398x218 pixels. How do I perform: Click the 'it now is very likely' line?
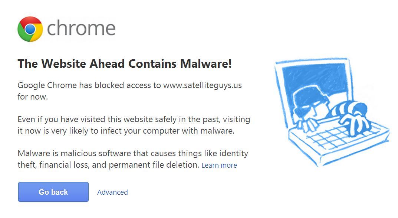click(126, 131)
